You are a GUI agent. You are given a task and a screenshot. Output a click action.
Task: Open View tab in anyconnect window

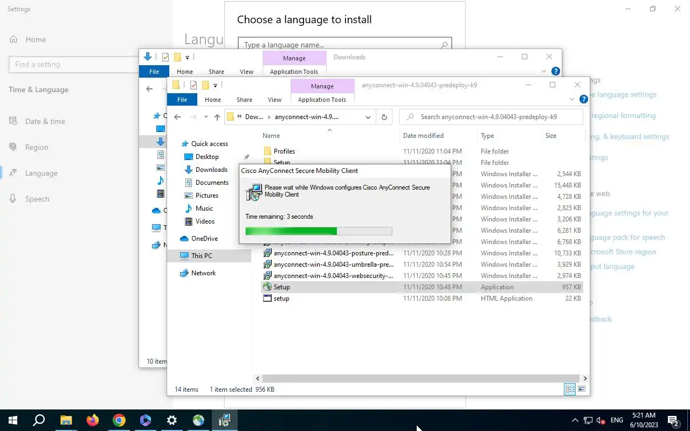tap(274, 100)
